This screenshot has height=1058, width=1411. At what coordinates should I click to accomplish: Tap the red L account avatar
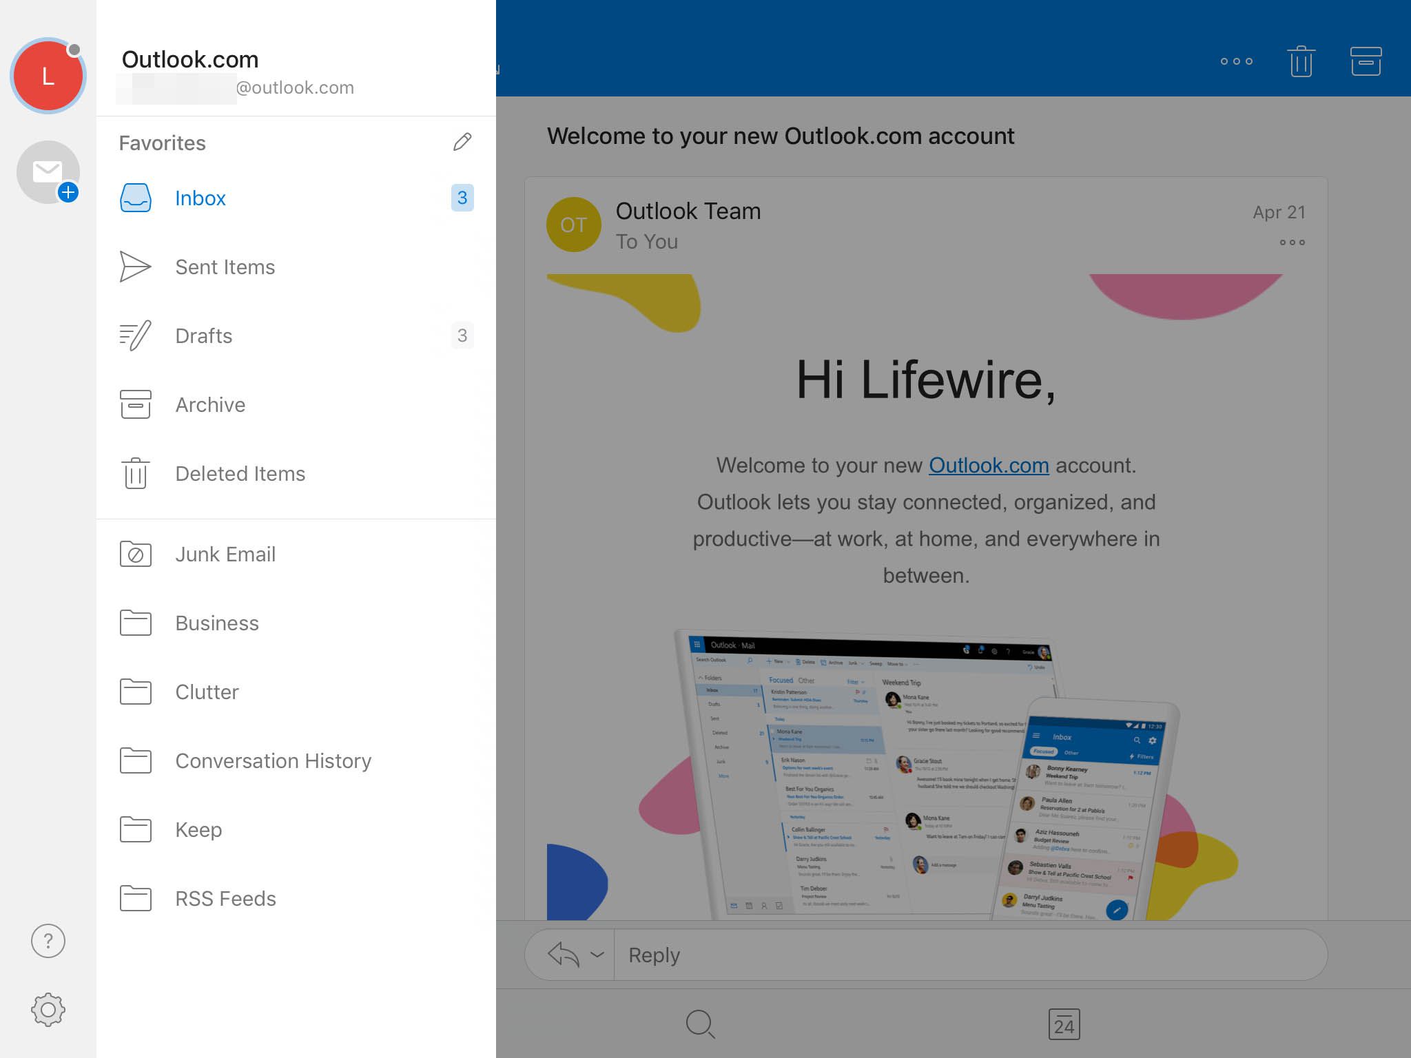pyautogui.click(x=48, y=76)
